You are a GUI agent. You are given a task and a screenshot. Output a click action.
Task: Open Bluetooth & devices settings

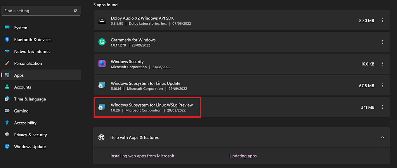click(41, 40)
